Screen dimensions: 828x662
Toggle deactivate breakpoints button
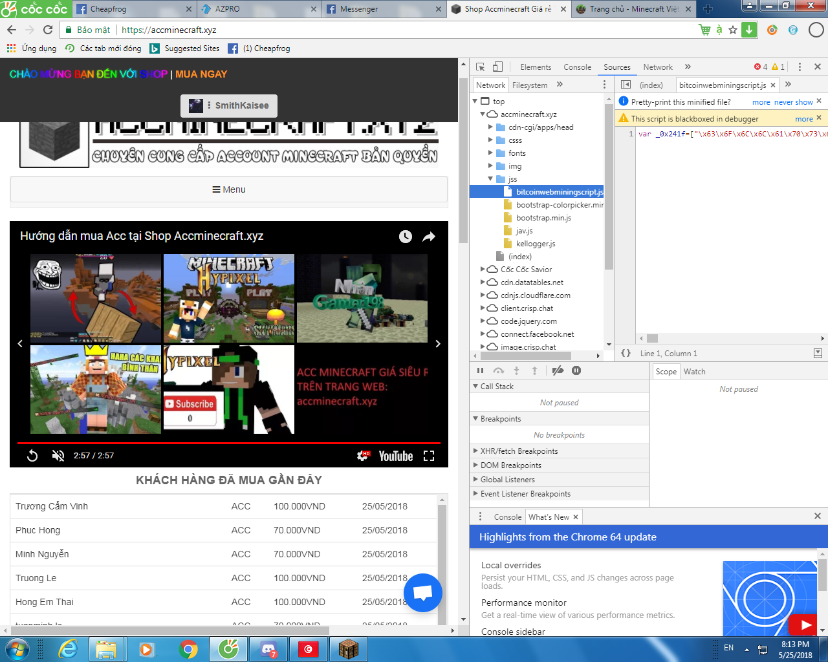558,370
